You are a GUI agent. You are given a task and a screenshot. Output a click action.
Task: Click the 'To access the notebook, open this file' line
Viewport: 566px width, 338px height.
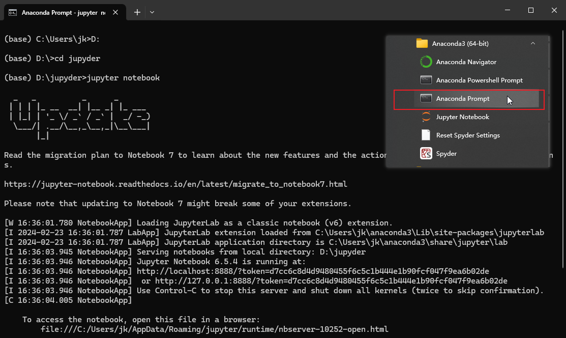click(x=141, y=320)
